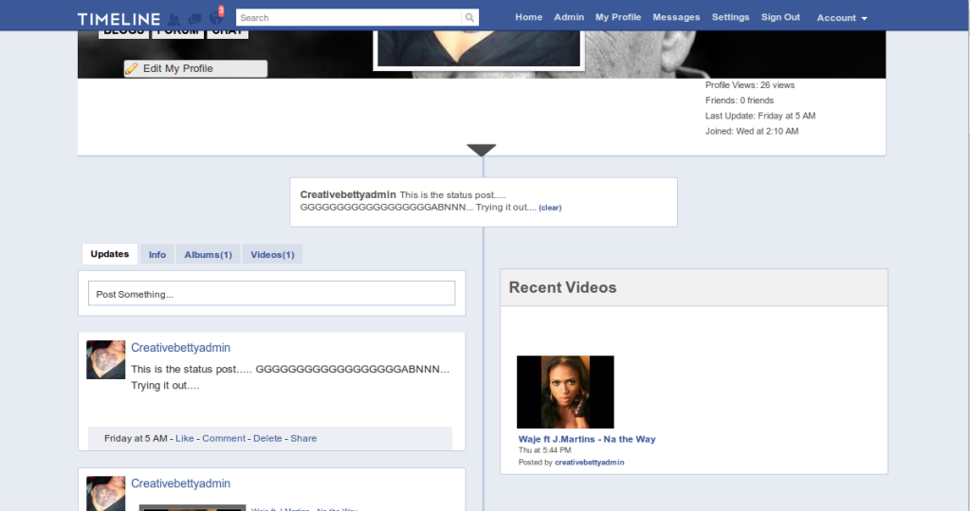The height and width of the screenshot is (511, 970).
Task: Click the 'Thu at 5:44 PM' video timestamp
Action: (x=544, y=450)
